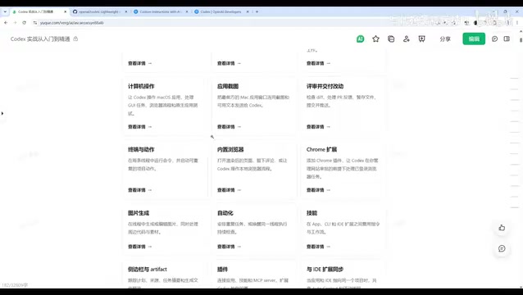Click the 技能 card heading
This screenshot has width=523, height=295.
[x=312, y=213]
